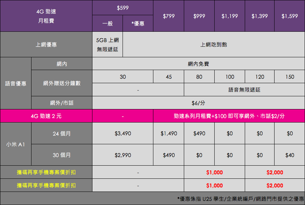Click the pink 4G 勁速 2 元 label
Screen dimensions: 305x205
(x=46, y=116)
